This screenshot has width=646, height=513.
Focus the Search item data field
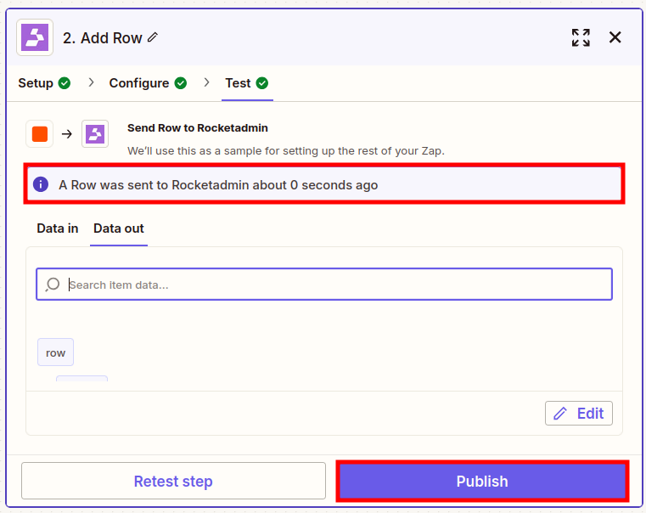[324, 285]
